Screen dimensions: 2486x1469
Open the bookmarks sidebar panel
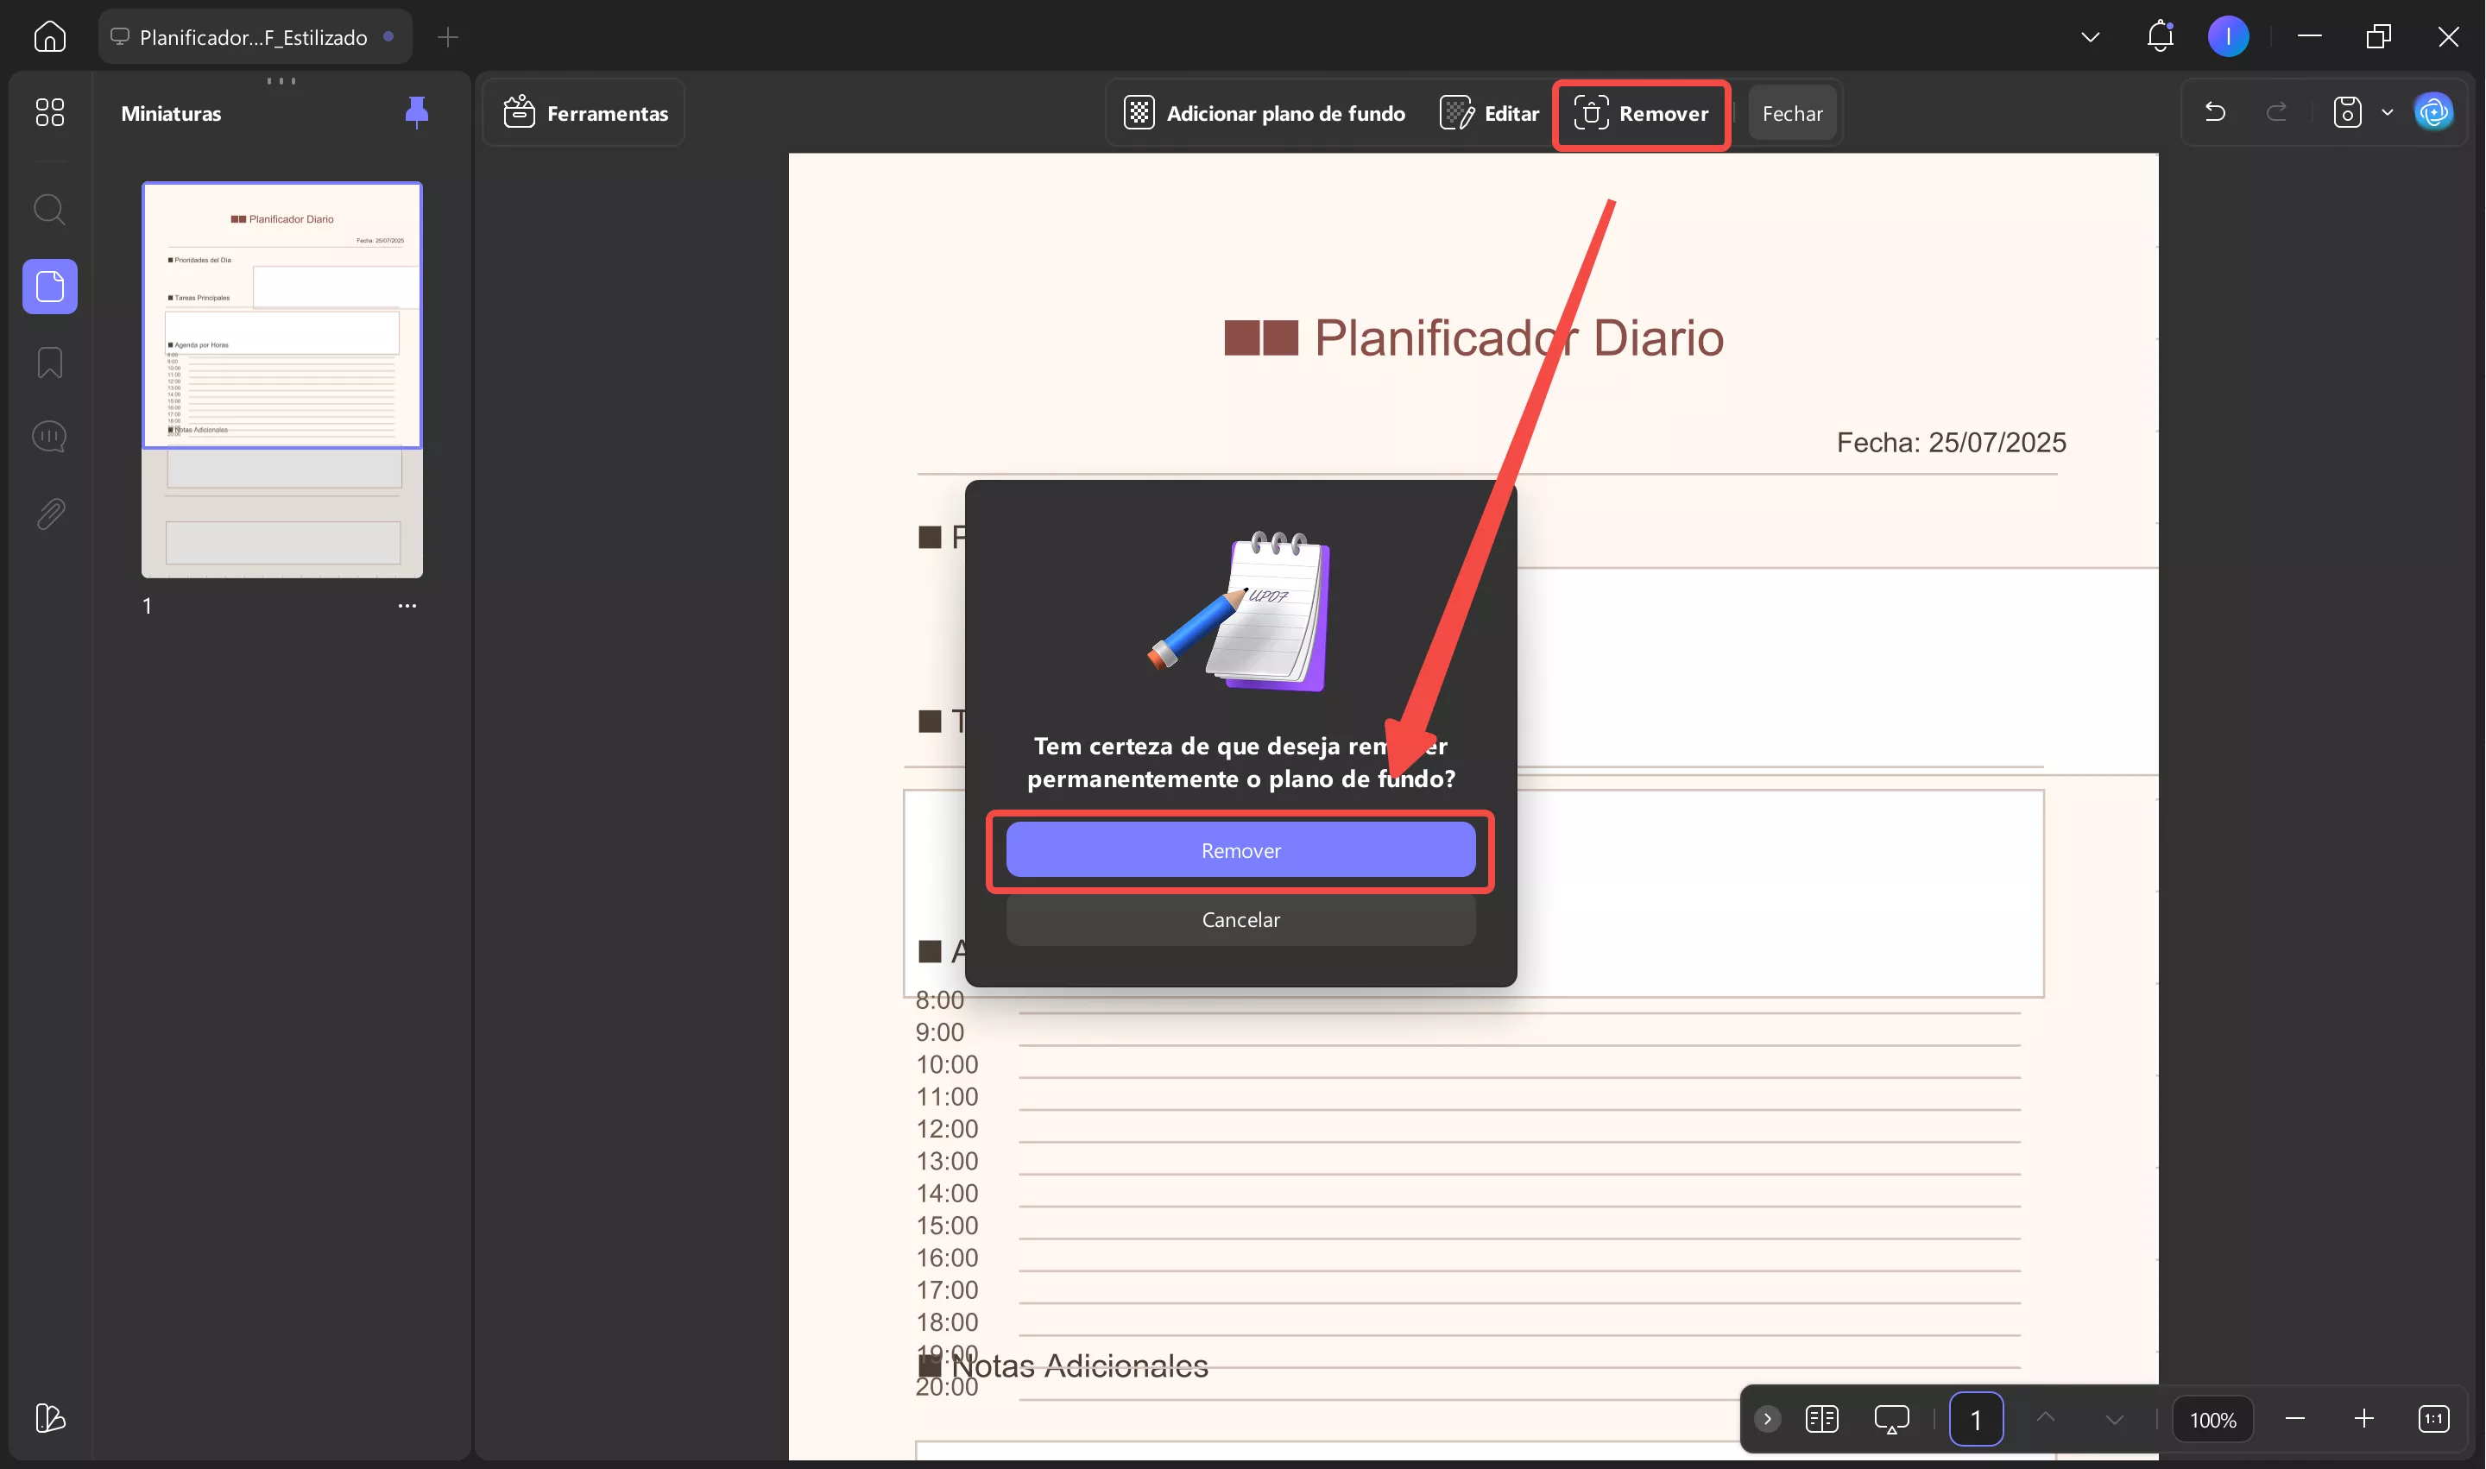point(49,363)
